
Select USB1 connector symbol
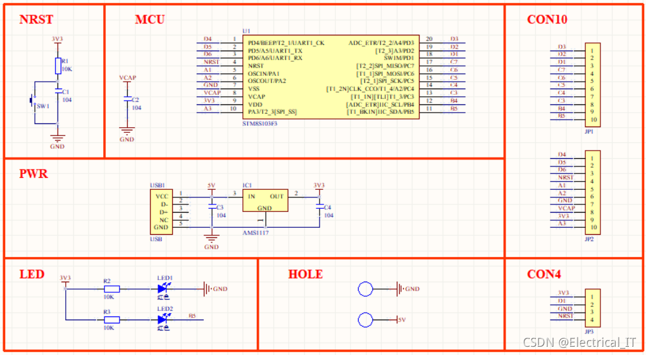(161, 212)
